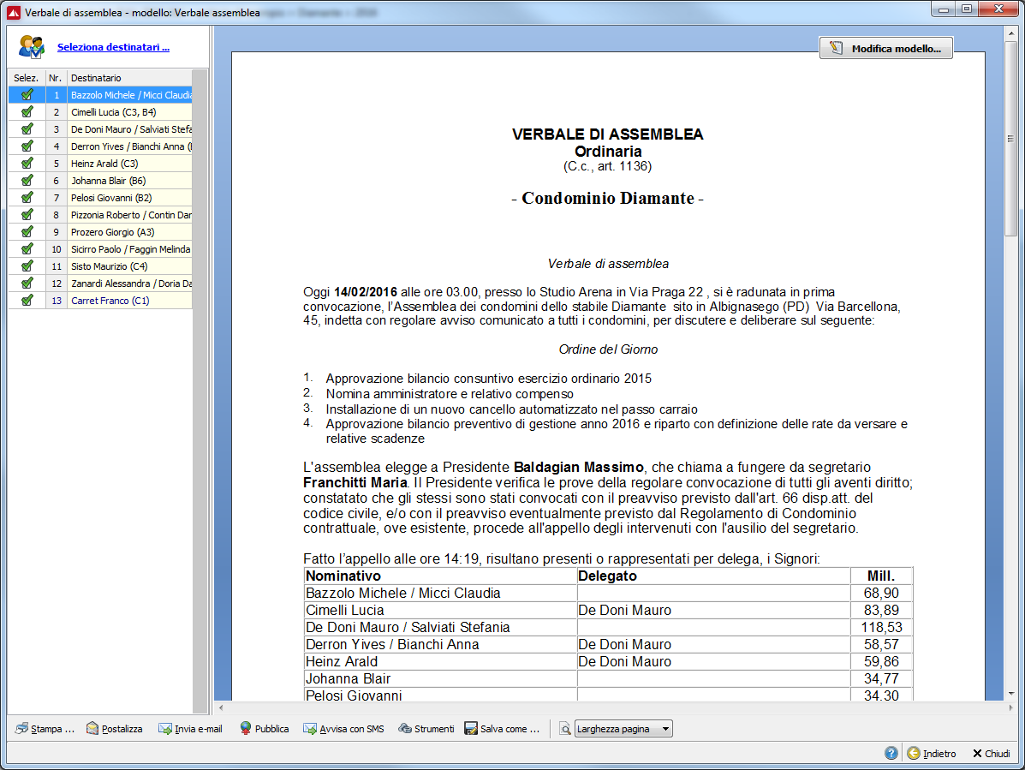The image size is (1025, 770).
Task: Click the recipient list vertical scrollbar
Action: (x=200, y=391)
